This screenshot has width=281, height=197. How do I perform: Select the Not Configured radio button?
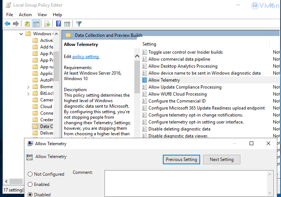[30, 174]
